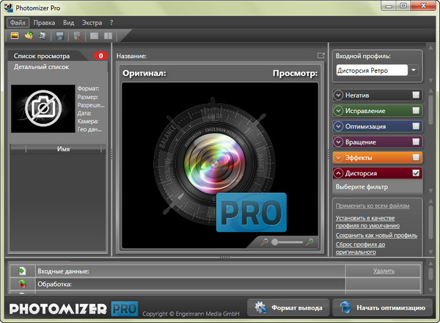
Task: Click the zoom in magnifier icon
Action: [310, 242]
